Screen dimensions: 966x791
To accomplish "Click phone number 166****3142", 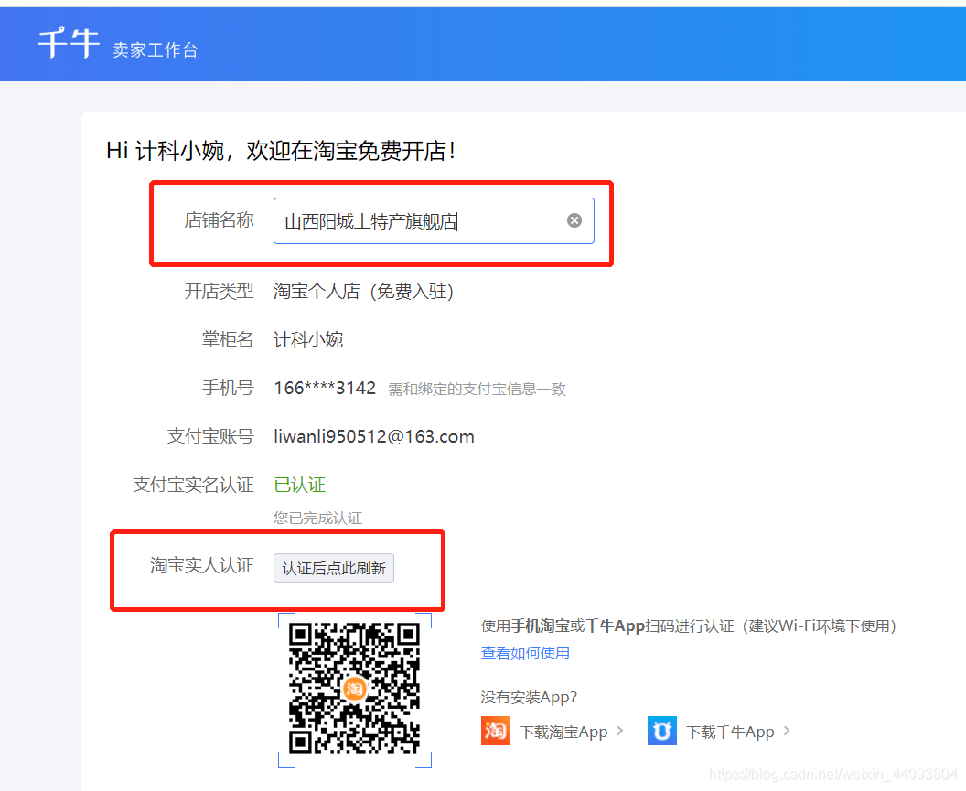I will [x=325, y=388].
